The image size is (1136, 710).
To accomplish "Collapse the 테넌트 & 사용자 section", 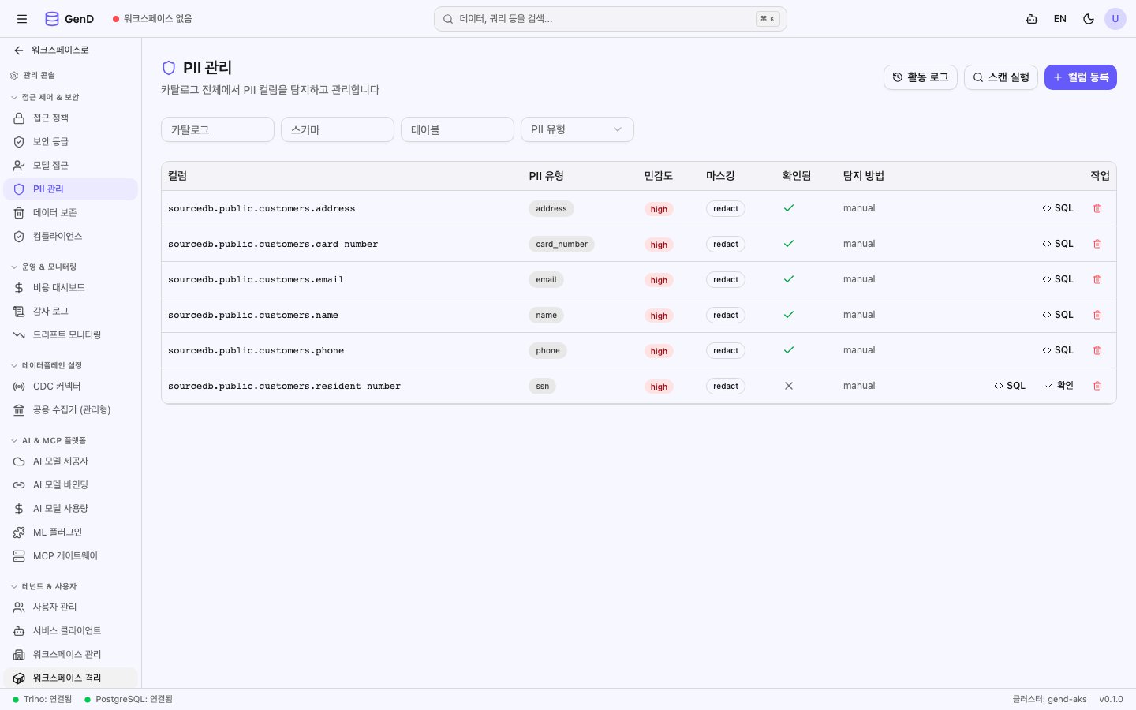I will tap(43, 586).
